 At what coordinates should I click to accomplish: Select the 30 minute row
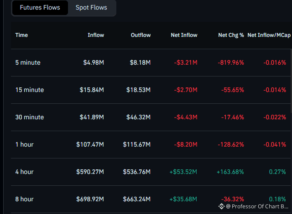tap(151, 117)
